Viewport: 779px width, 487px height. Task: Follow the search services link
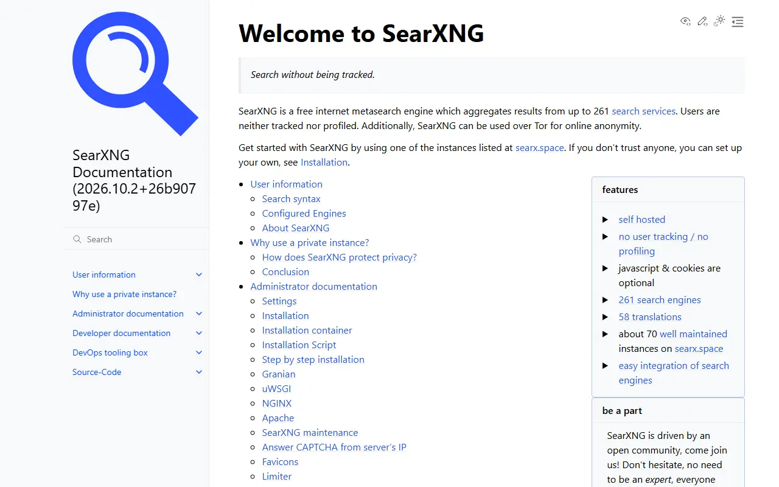pos(644,111)
